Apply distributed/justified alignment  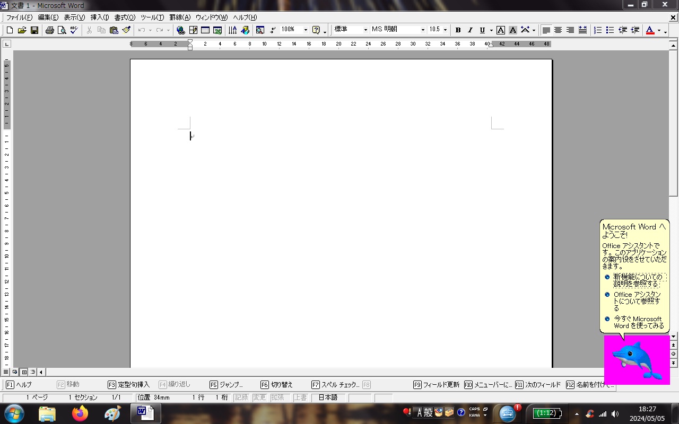coord(582,30)
